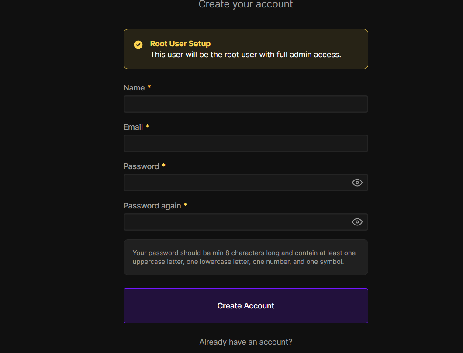This screenshot has width=463, height=353.
Task: Click the "Create your account" page heading
Action: [245, 4]
